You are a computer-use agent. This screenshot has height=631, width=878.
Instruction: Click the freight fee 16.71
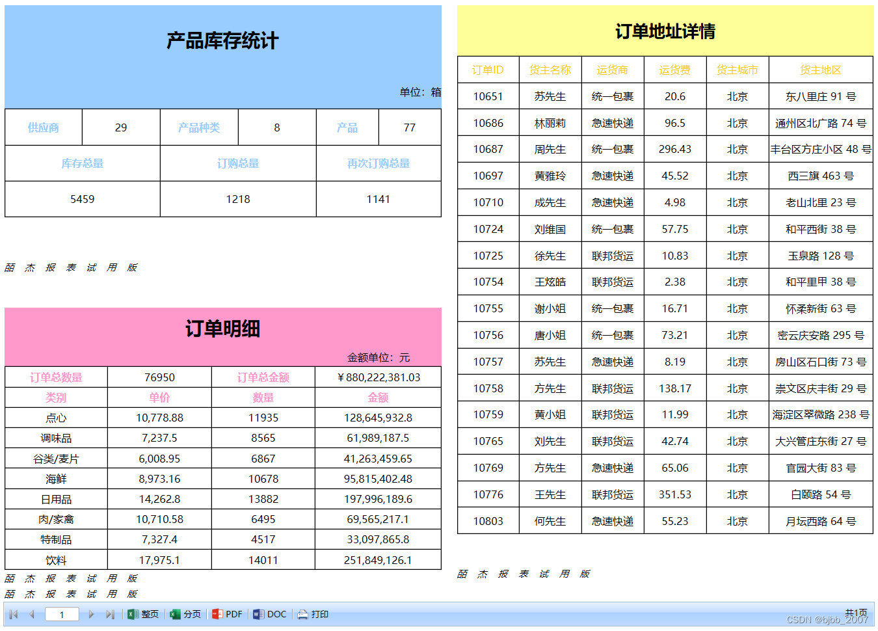pos(675,308)
